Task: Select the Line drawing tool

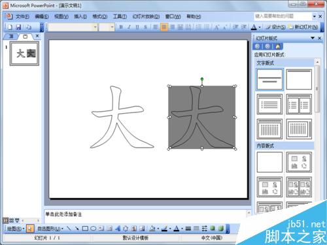Action: pos(69,229)
